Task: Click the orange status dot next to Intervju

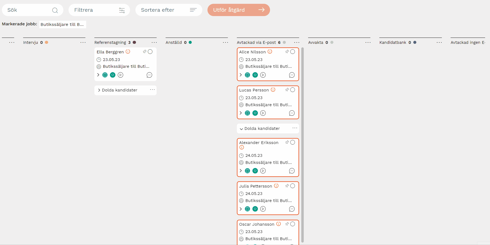Action: [x=46, y=42]
